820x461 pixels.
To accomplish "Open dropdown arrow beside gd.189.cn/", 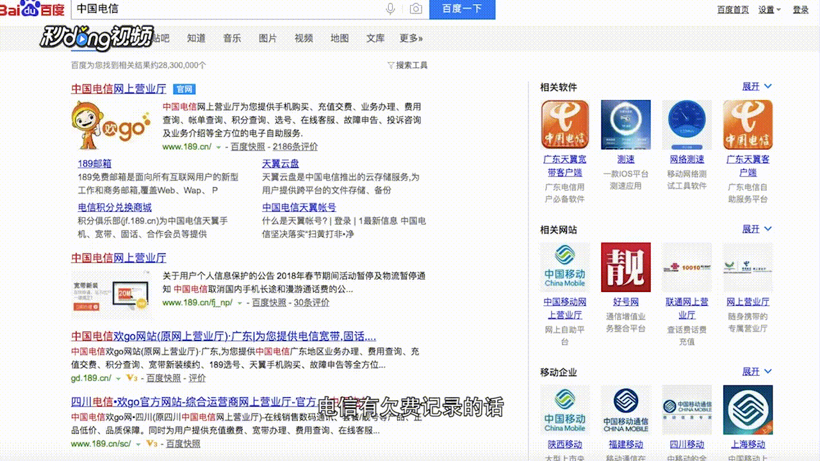I will pyautogui.click(x=118, y=379).
